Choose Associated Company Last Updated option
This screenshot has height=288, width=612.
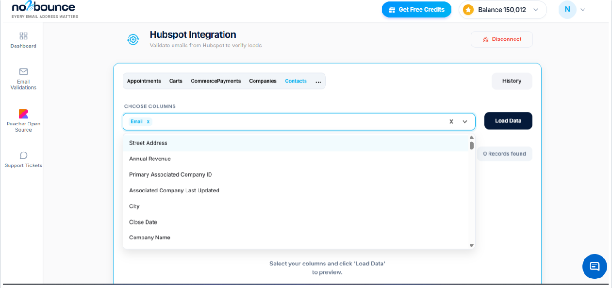click(296, 190)
